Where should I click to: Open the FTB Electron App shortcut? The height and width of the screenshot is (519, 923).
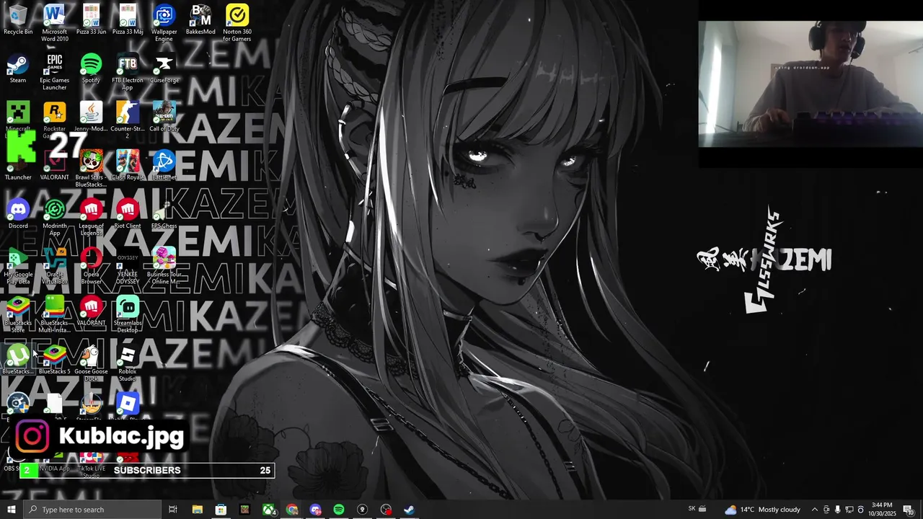[x=128, y=72]
